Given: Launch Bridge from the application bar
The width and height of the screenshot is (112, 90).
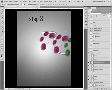Looking at the screenshot, I should 56,1.
